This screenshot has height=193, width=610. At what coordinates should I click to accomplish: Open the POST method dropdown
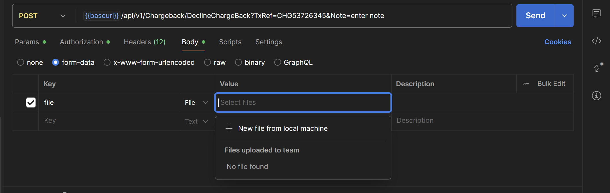point(42,16)
